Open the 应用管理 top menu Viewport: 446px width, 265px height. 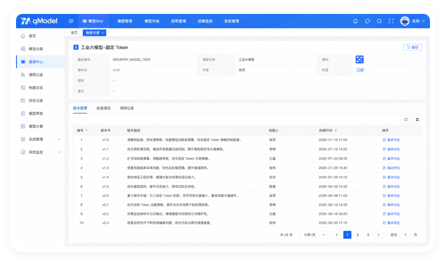pos(178,21)
